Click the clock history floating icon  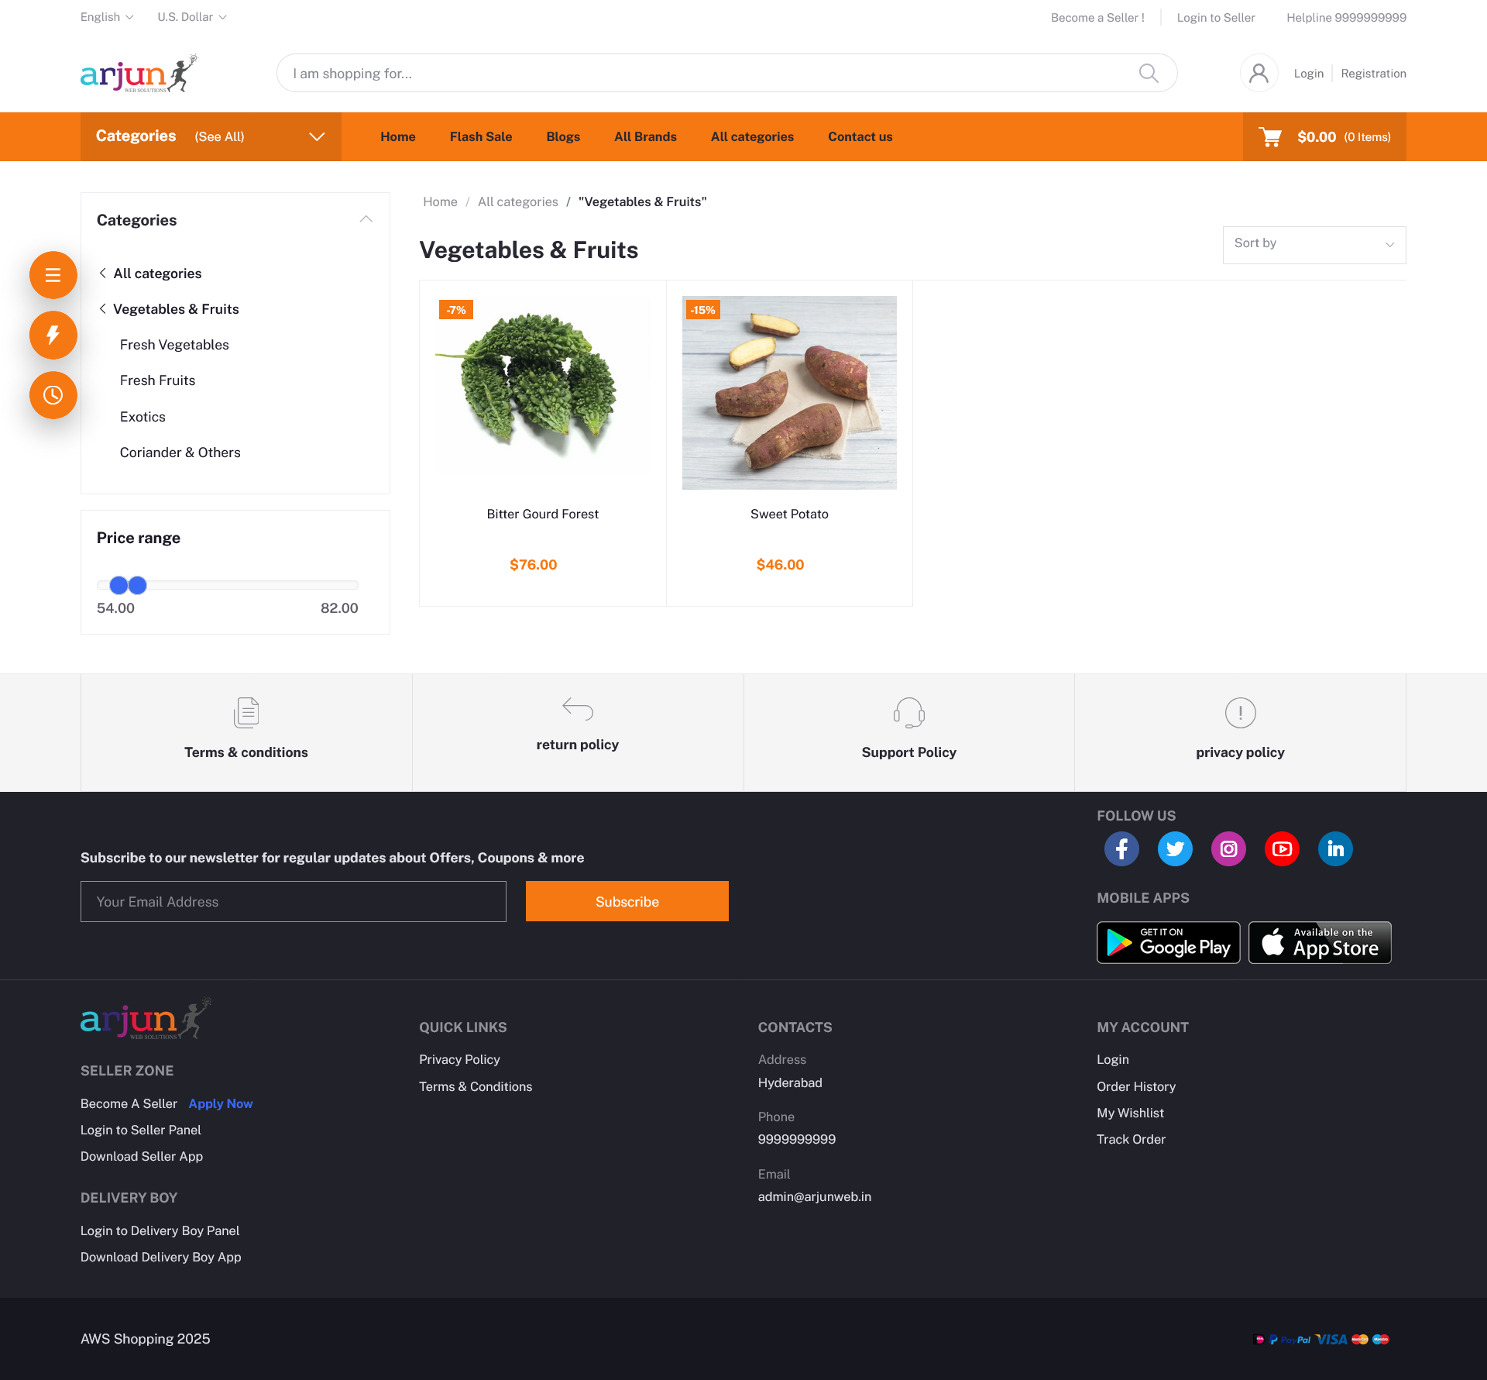[x=53, y=395]
